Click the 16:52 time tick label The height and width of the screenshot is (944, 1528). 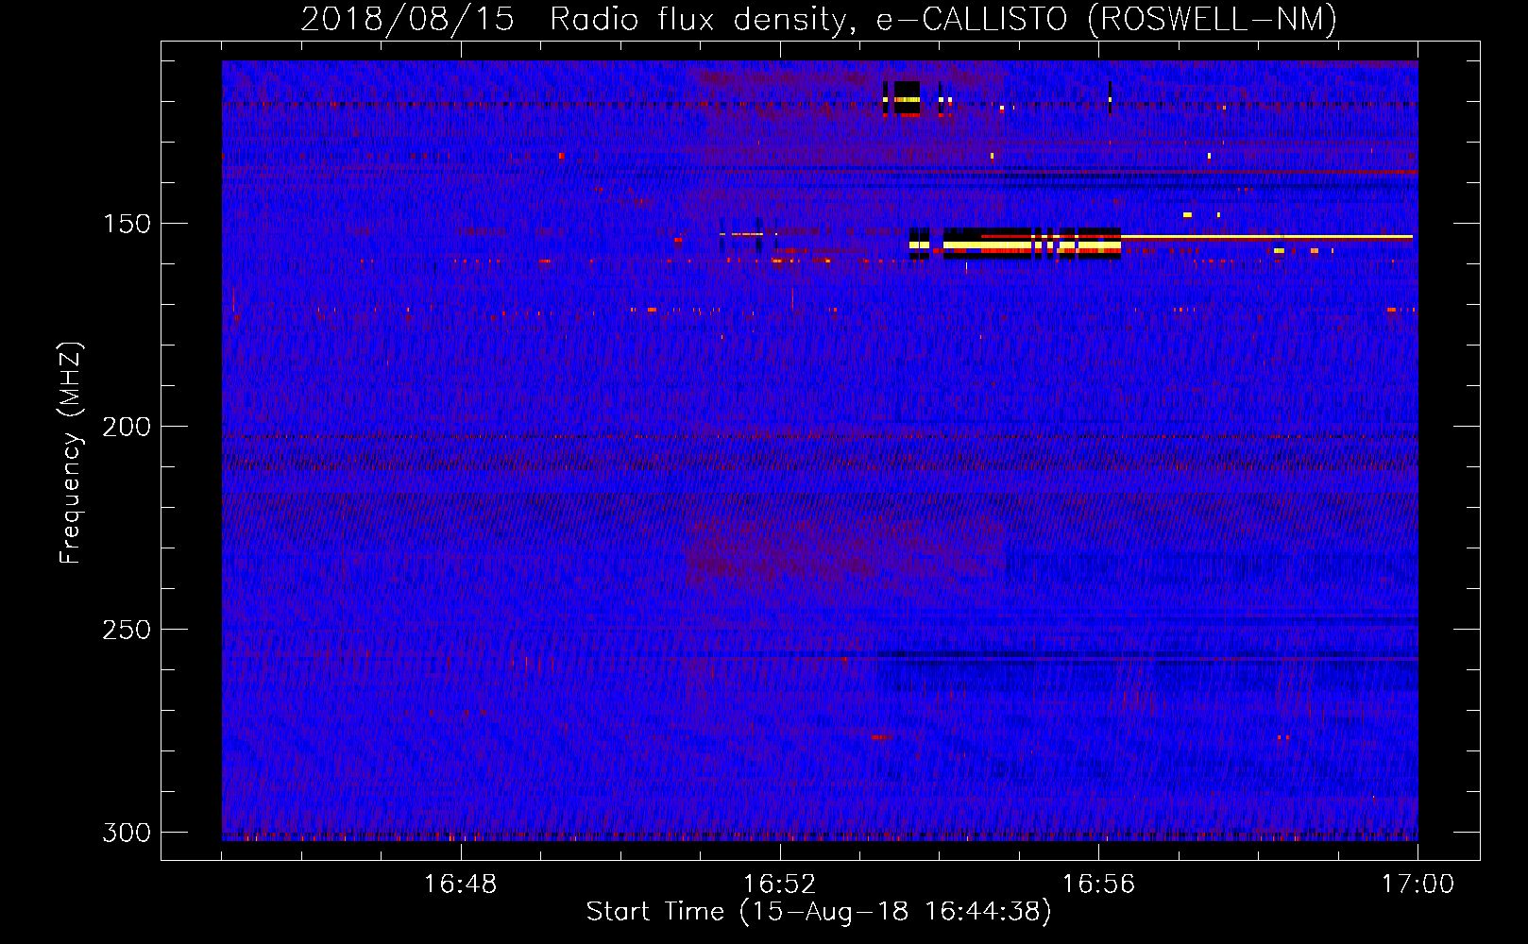tap(779, 885)
